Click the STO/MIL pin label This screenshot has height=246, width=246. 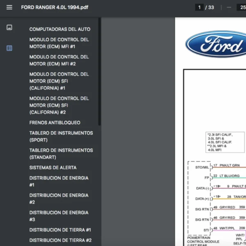[x=202, y=167]
